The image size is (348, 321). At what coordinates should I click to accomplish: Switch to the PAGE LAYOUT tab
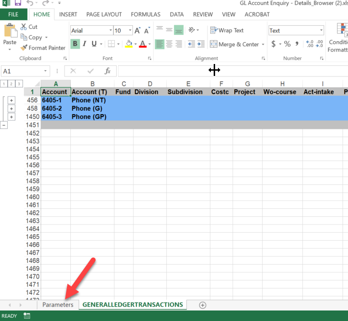point(104,14)
